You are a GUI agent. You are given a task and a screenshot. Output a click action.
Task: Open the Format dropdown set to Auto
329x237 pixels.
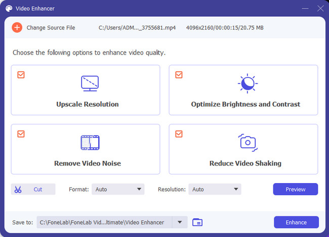118,189
